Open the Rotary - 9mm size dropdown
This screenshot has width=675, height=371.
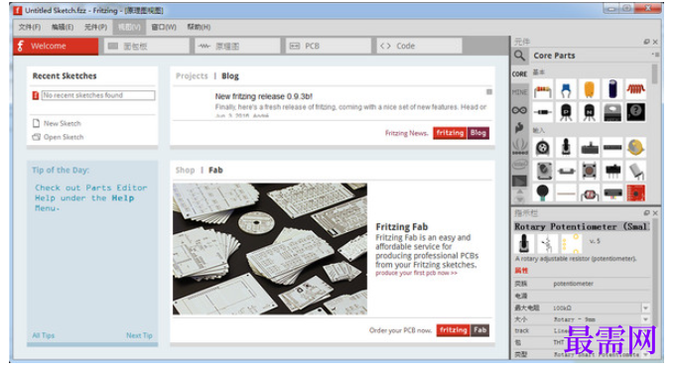[x=645, y=319]
